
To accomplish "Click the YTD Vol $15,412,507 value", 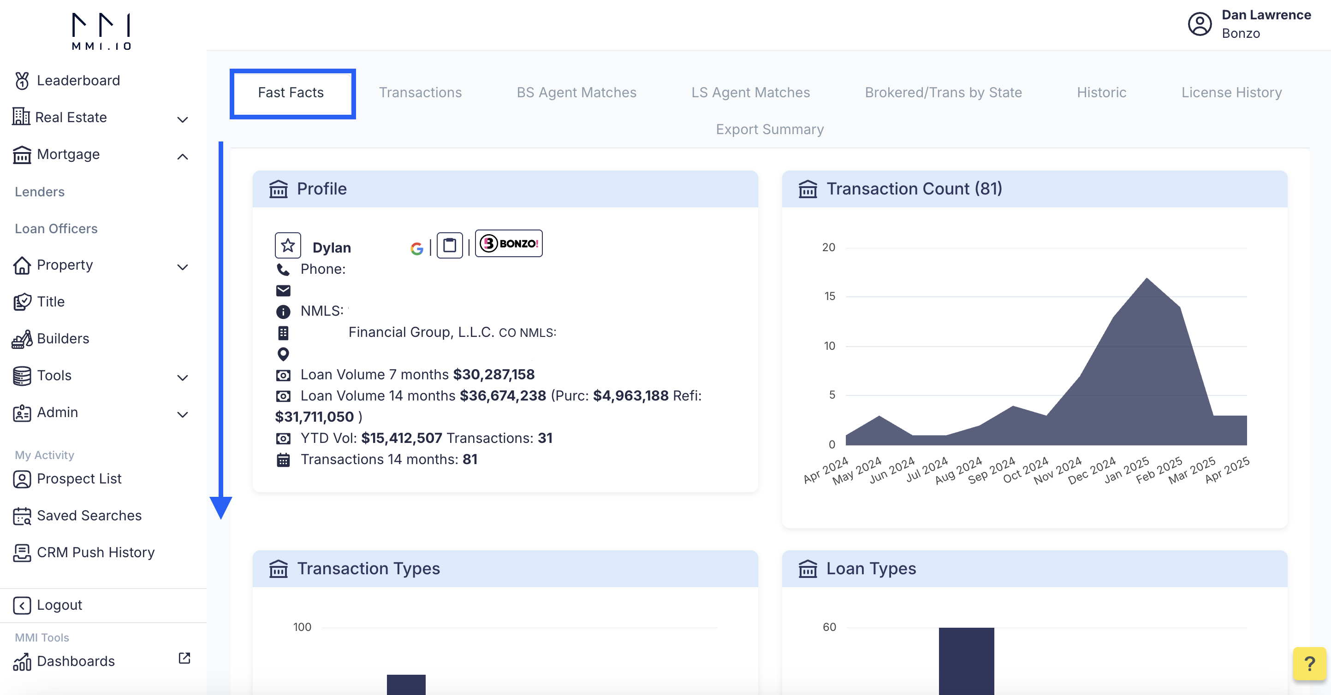I will pyautogui.click(x=402, y=438).
